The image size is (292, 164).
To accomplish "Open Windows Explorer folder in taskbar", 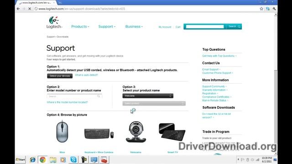I will pyautogui.click(x=53, y=160).
